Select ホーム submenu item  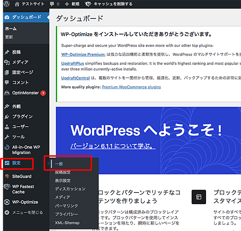[11, 29]
